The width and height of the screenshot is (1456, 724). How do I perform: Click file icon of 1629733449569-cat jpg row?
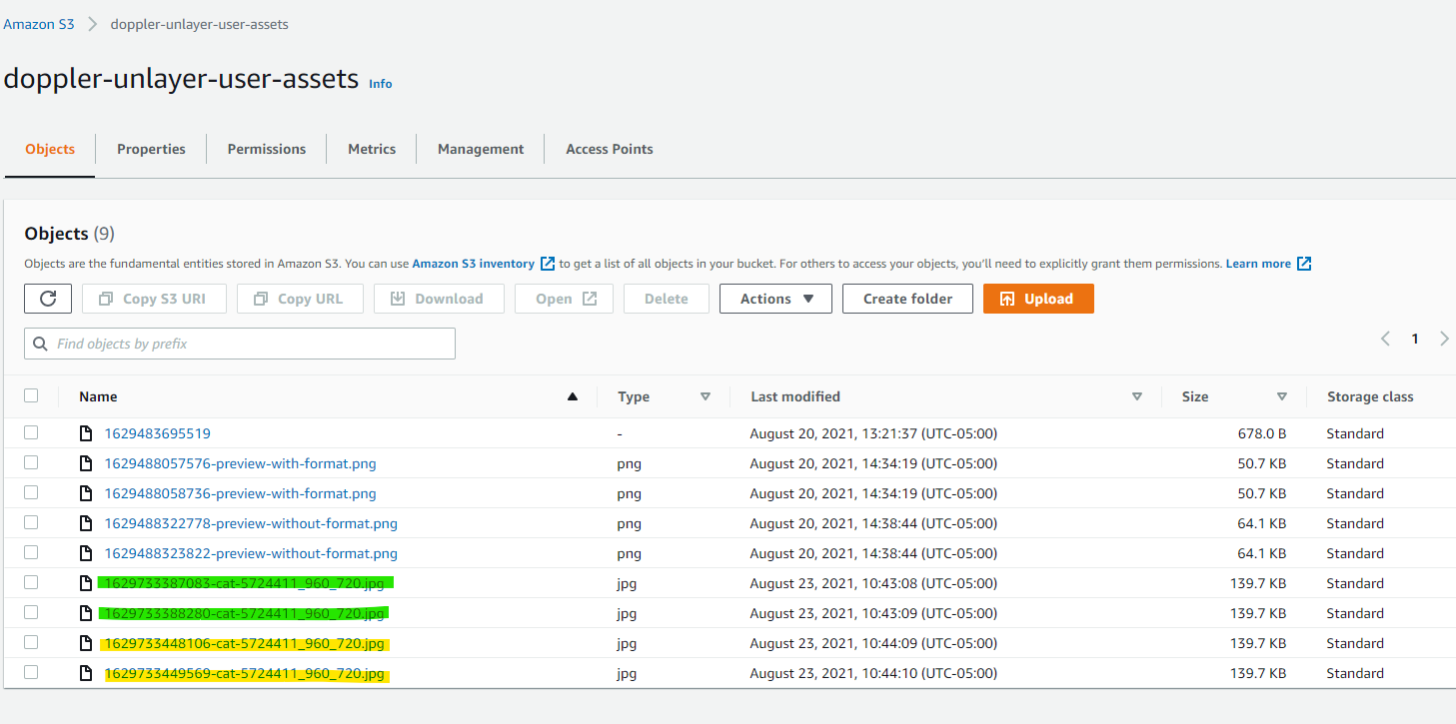pos(86,673)
